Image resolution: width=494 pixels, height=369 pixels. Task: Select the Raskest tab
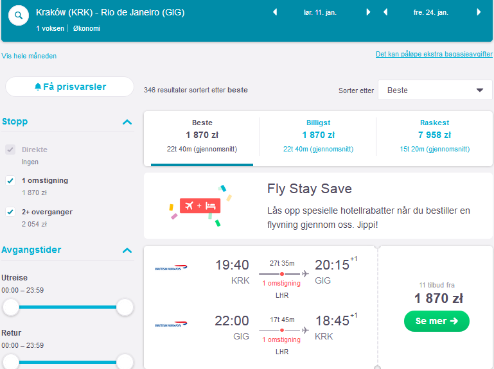tap(434, 136)
